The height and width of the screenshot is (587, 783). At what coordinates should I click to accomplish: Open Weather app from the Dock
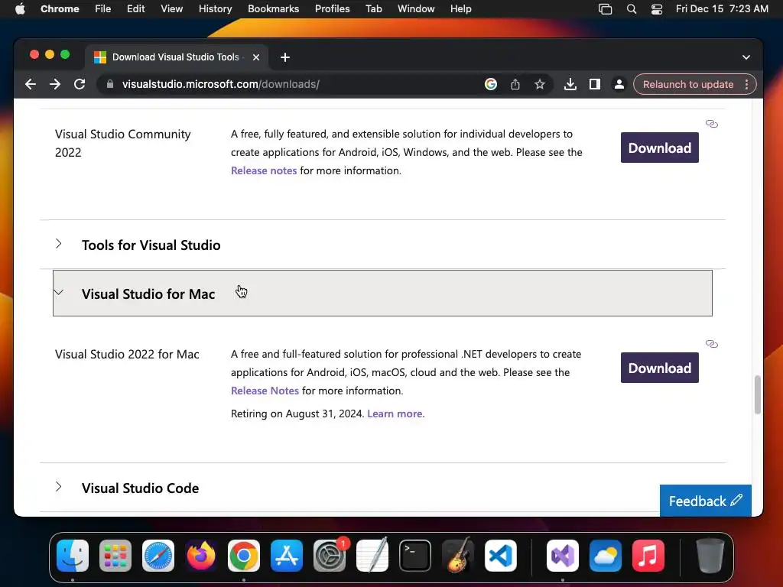tap(606, 556)
